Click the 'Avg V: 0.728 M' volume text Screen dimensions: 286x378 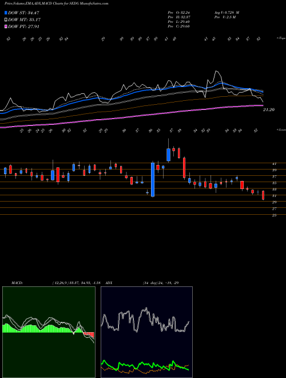point(227,13)
